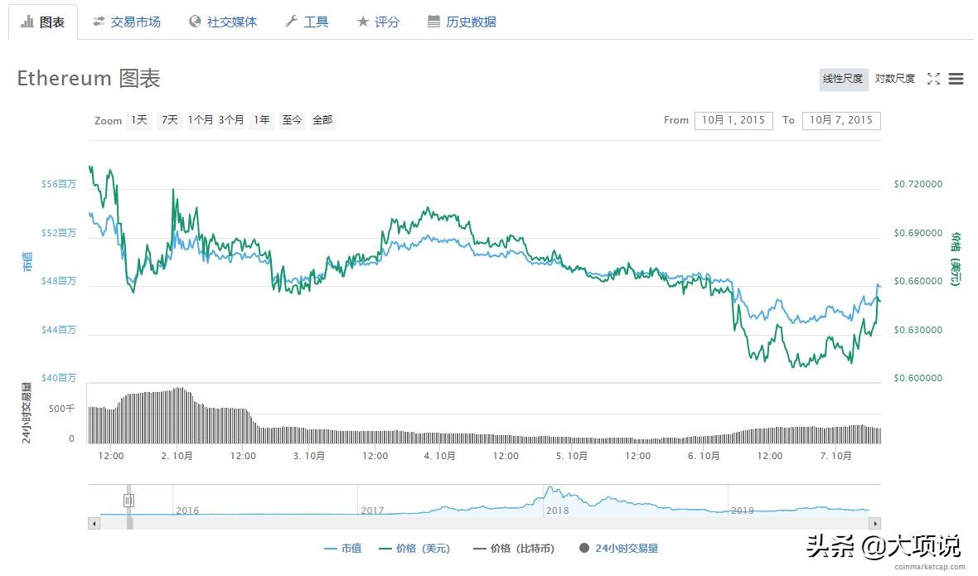Switch to the 社交媒体 tab
Screen dimensions: 978x576
[x=222, y=22]
